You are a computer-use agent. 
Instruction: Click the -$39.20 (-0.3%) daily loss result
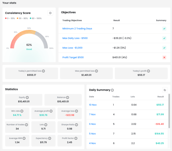[122, 38]
